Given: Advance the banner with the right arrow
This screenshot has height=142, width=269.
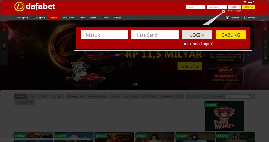Looking at the screenshot, I should 248,55.
